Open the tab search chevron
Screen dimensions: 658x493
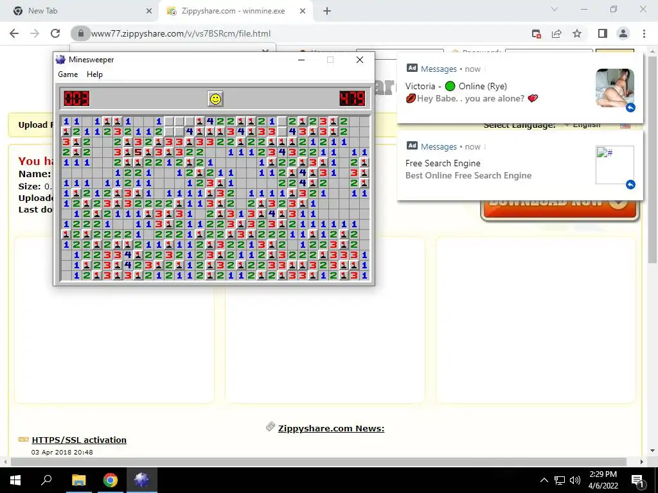555,9
